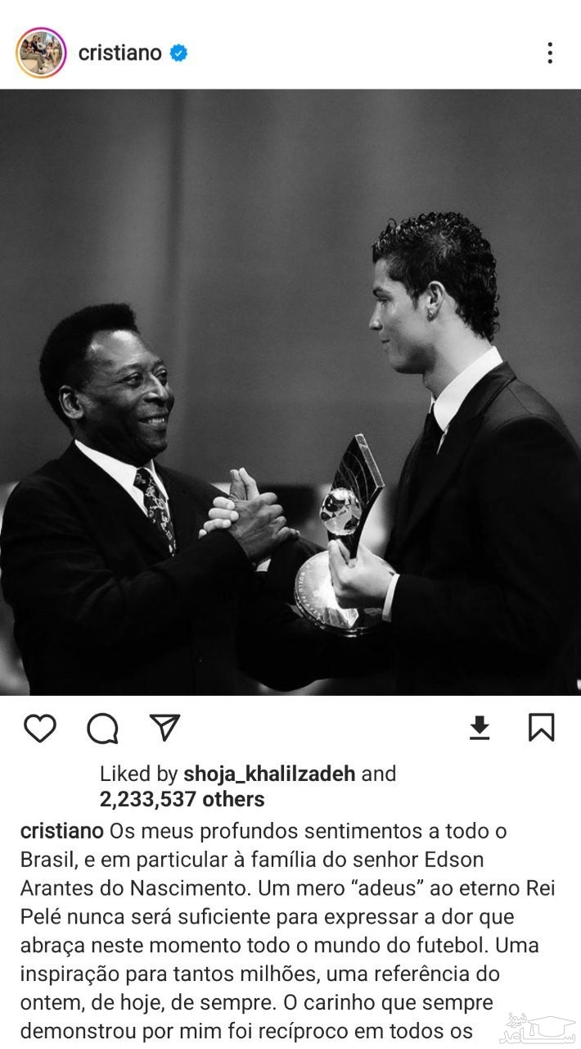Share the post with the paper plane icon
This screenshot has width=581, height=1049.
pos(164,727)
